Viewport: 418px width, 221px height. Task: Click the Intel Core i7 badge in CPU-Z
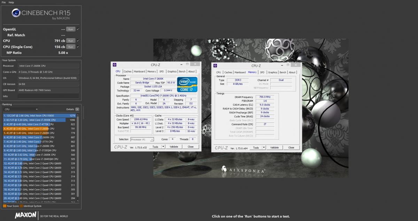[x=186, y=84]
